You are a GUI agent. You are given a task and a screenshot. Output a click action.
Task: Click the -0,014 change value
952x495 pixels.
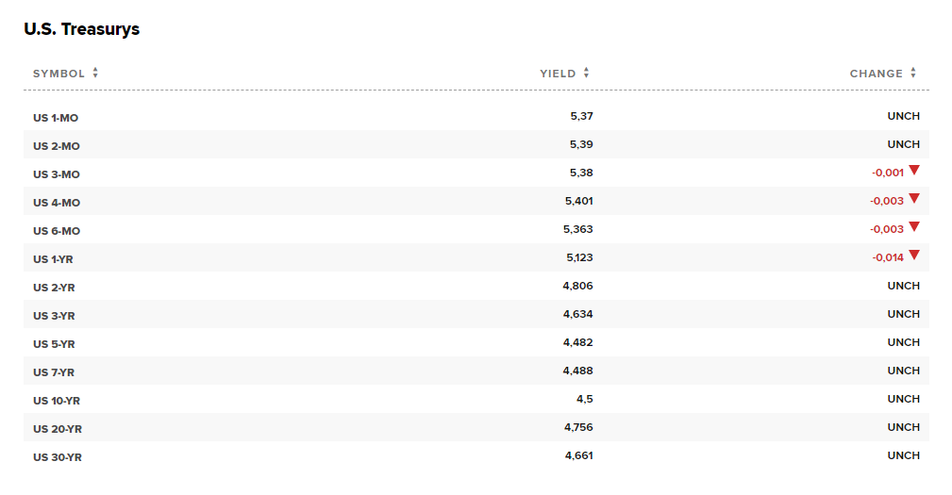coord(888,257)
